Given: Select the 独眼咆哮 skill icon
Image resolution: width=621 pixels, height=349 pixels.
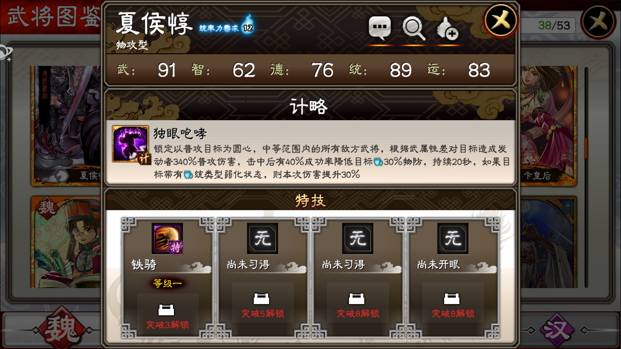Looking at the screenshot, I should pyautogui.click(x=130, y=143).
